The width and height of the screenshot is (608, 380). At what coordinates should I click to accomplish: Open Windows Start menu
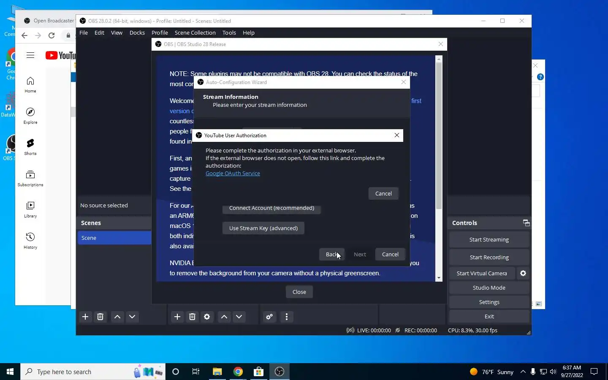click(10, 372)
